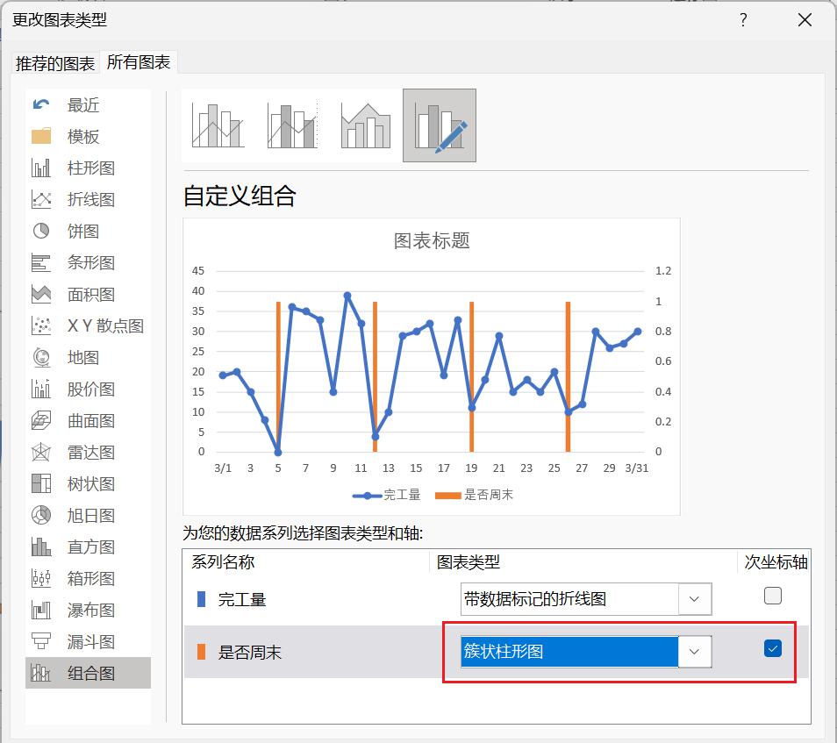Click the 次坐标轴 column header
This screenshot has width=837, height=743.
click(x=776, y=562)
